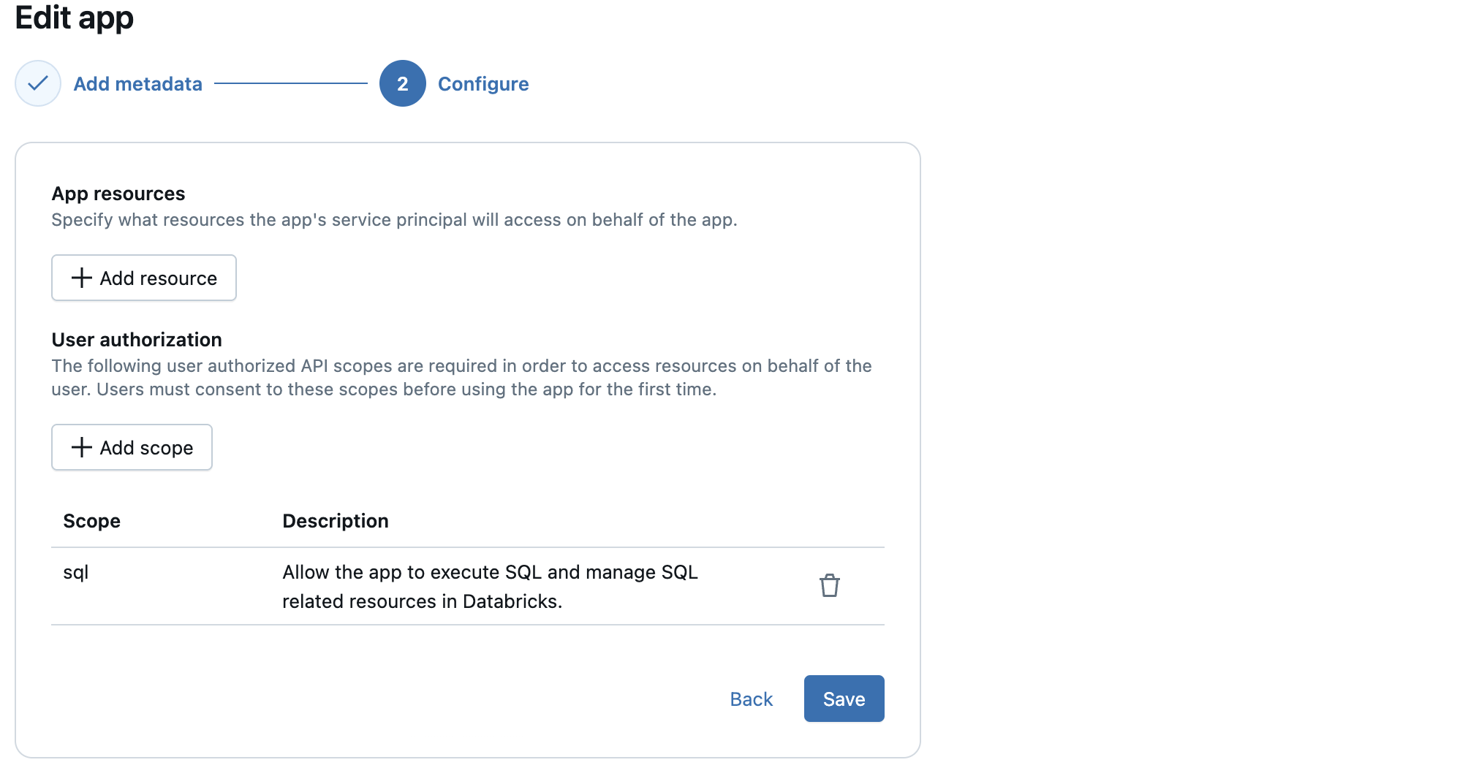The width and height of the screenshot is (1468, 776).
Task: Open the Configure step numbered icon
Action: pos(402,83)
